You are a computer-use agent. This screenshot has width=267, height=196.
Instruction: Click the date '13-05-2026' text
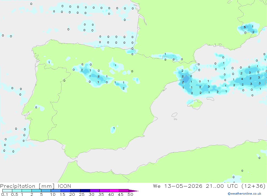point(183,186)
